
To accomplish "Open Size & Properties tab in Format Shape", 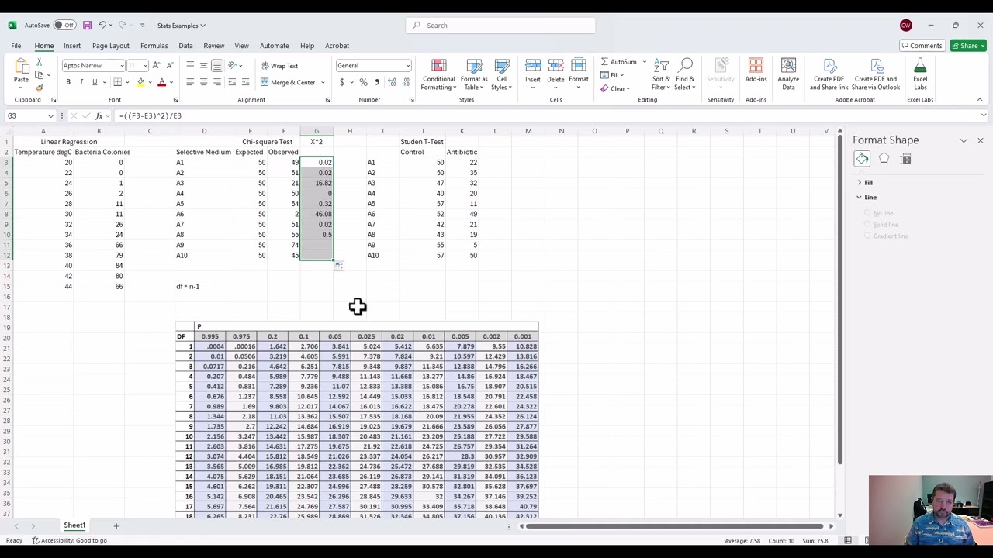I will 905,159.
